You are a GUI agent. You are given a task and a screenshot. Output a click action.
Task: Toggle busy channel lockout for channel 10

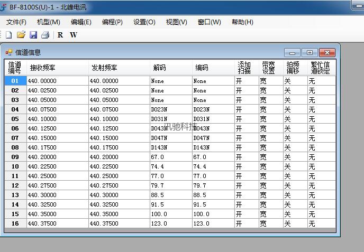click(x=321, y=166)
